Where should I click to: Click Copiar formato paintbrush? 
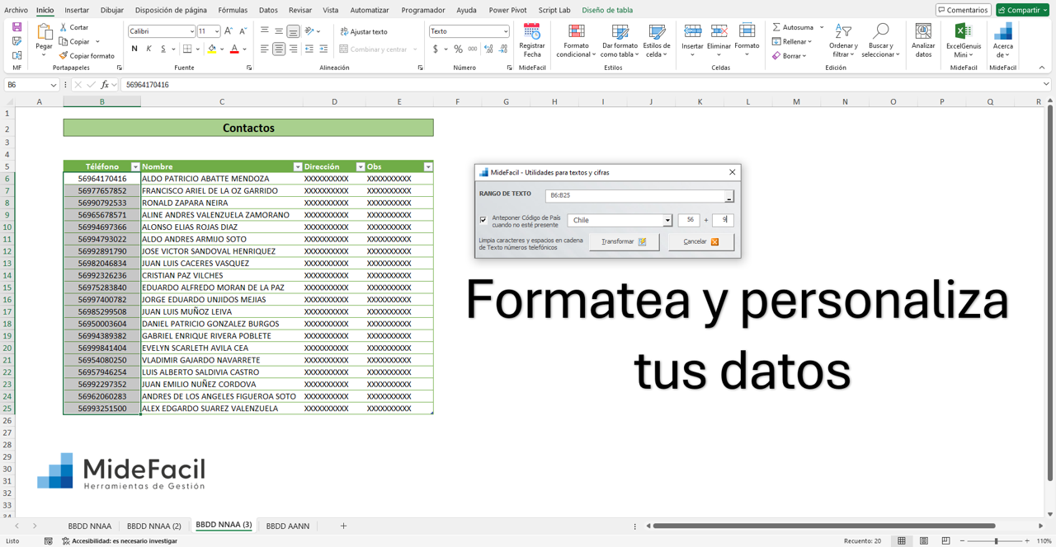point(64,56)
